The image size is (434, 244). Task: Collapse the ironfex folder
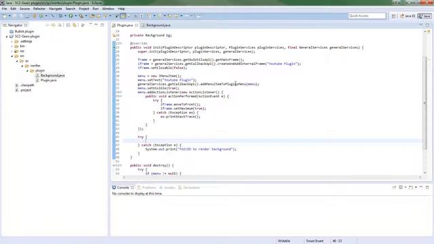pos(22,66)
